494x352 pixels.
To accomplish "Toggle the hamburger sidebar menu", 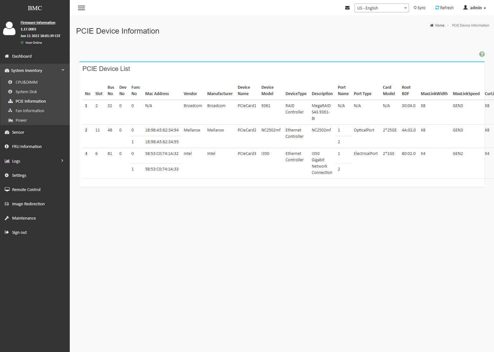I will pos(81,8).
